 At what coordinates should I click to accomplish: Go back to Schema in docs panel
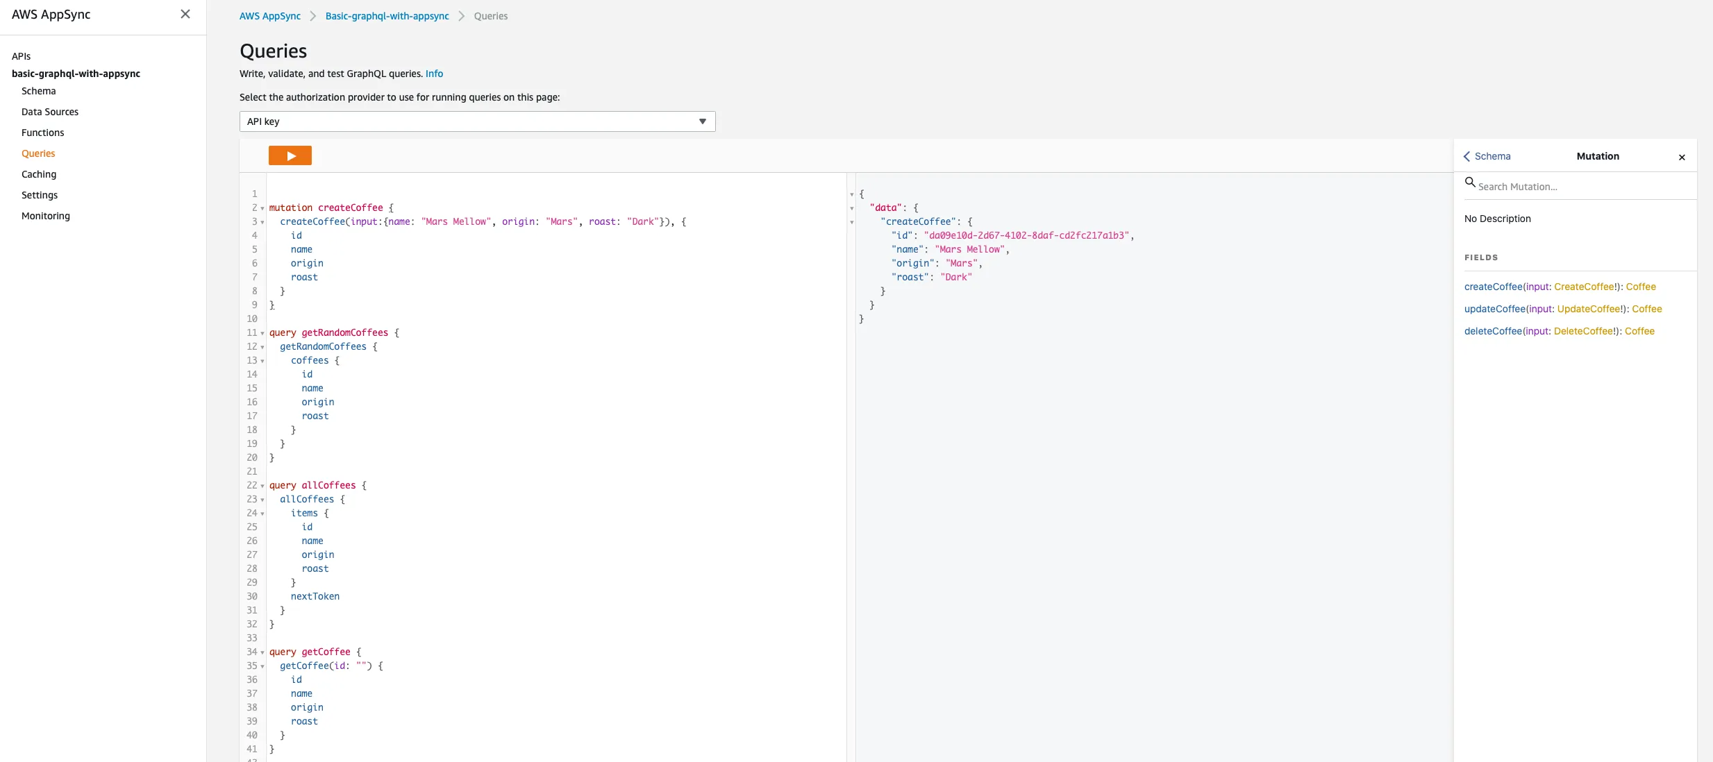(1487, 157)
